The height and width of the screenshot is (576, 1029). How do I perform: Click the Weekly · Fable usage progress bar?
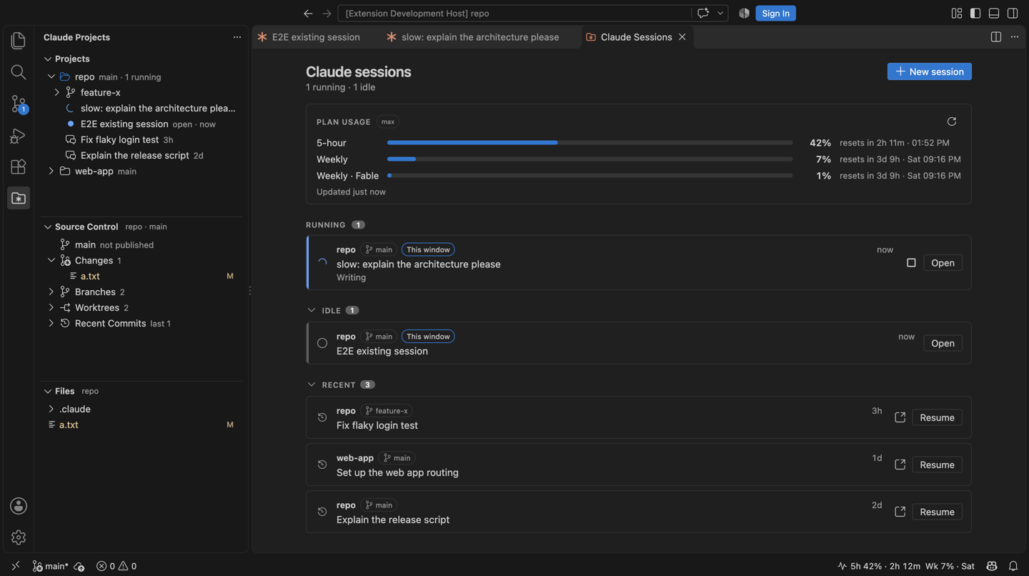tap(590, 176)
